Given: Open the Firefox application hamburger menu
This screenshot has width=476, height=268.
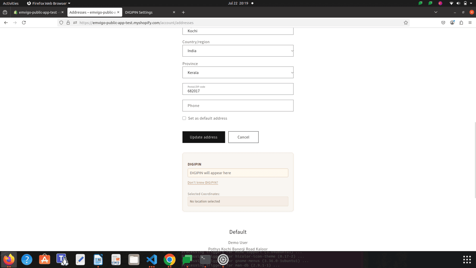Looking at the screenshot, I should click(x=470, y=22).
